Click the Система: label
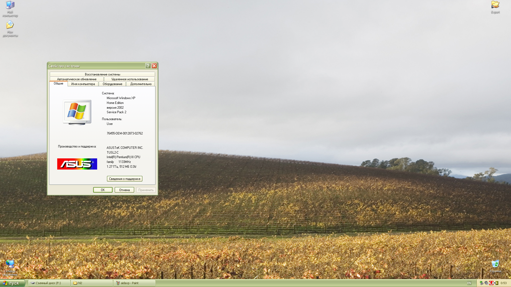Screen dimensions: 511x287 coord(108,93)
